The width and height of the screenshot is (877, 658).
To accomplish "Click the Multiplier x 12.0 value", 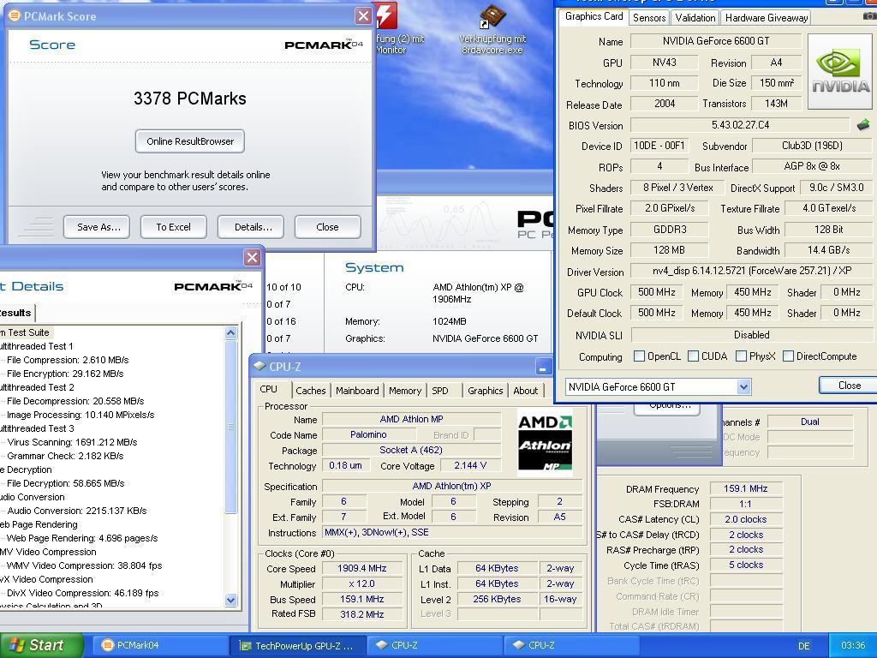I will click(362, 583).
